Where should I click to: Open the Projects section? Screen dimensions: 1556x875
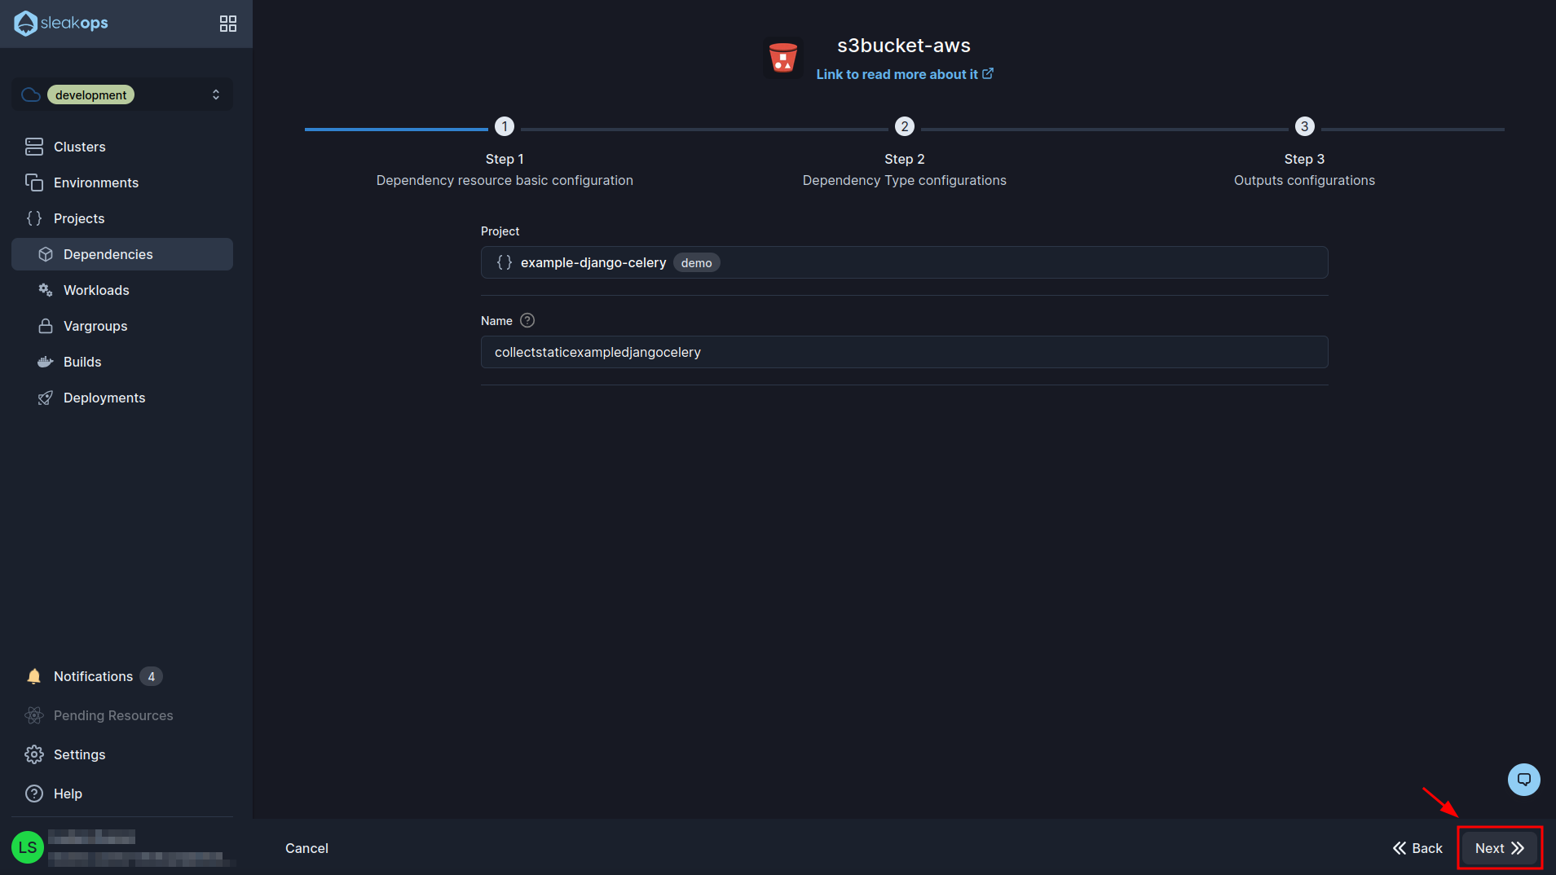[122, 218]
